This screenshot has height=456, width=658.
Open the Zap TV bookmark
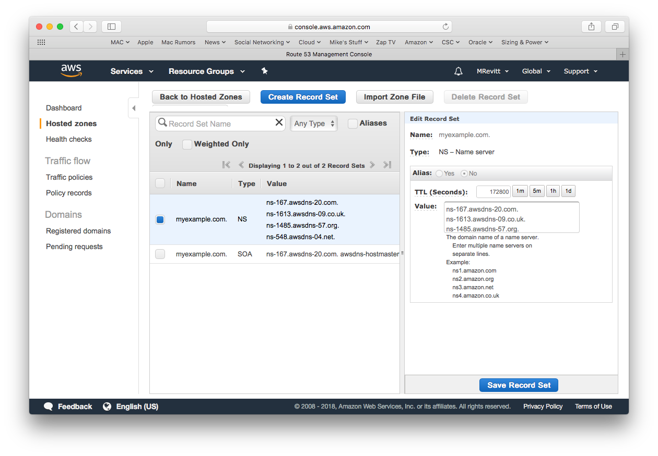coord(386,42)
